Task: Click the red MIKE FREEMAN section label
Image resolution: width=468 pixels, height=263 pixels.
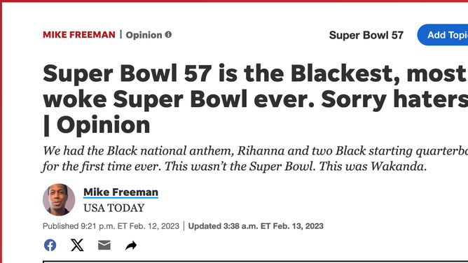Action: [x=78, y=34]
